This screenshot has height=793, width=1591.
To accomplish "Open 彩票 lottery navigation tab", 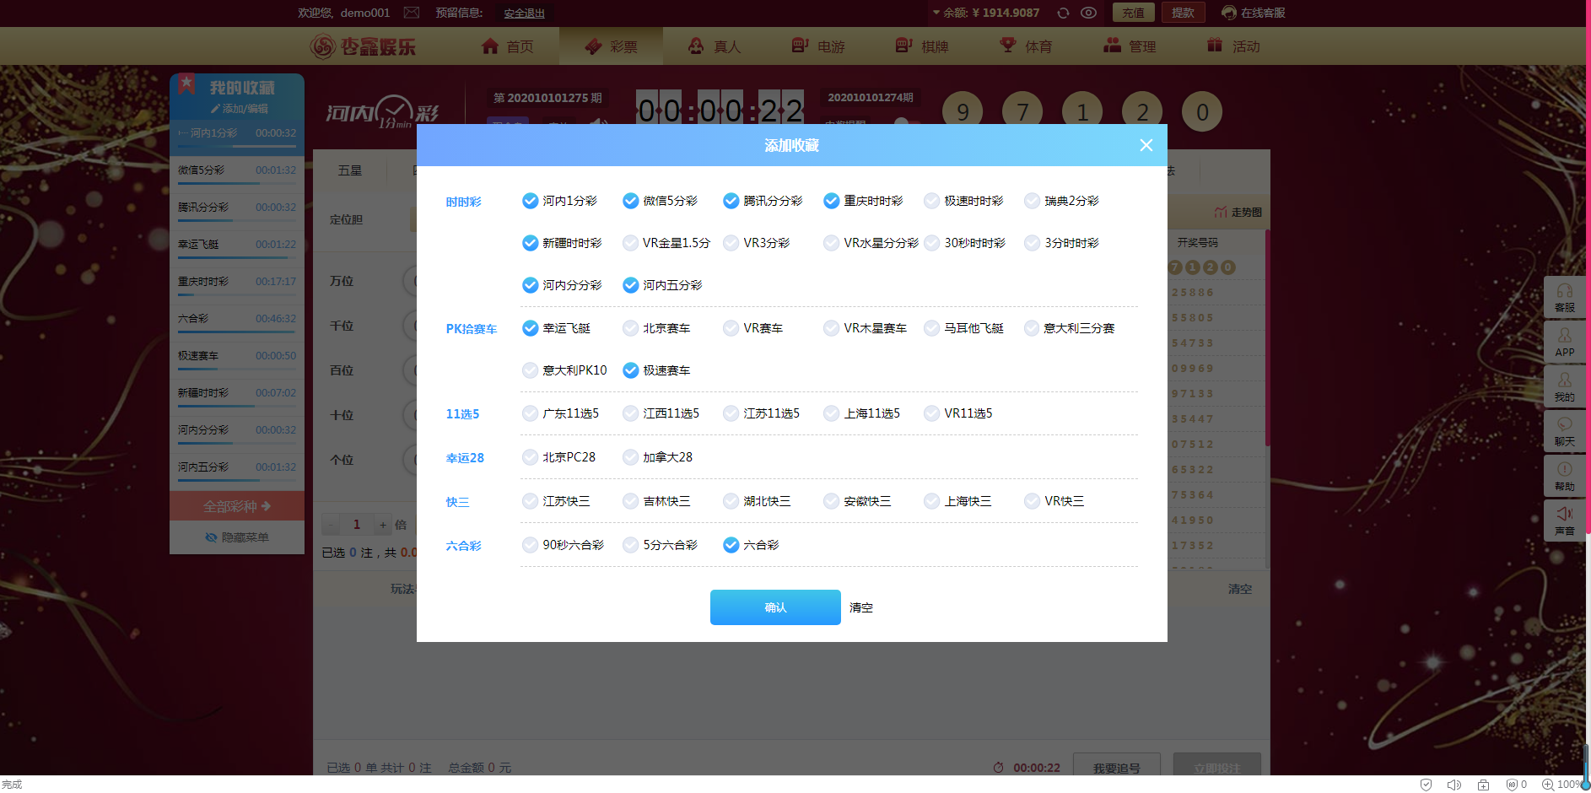I will [611, 46].
